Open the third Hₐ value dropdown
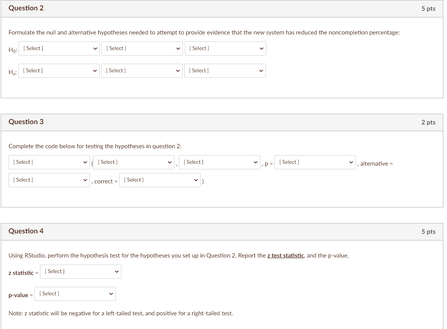 pyautogui.click(x=225, y=70)
